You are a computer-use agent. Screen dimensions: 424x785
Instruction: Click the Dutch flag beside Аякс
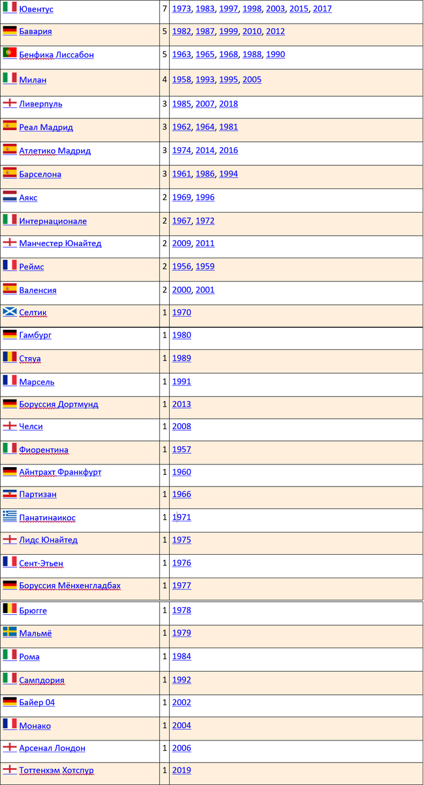click(10, 196)
